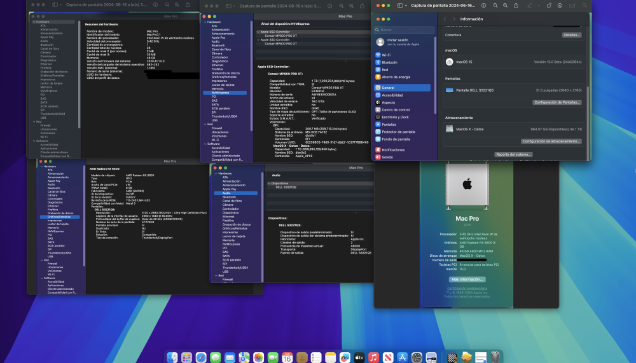Zoom out in the front Preview window toolbar
This screenshot has width=636, height=363.
(495, 6)
